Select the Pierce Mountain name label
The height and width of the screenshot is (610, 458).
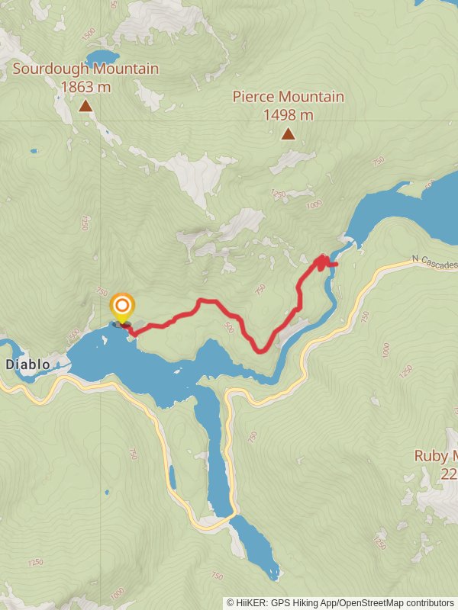289,97
